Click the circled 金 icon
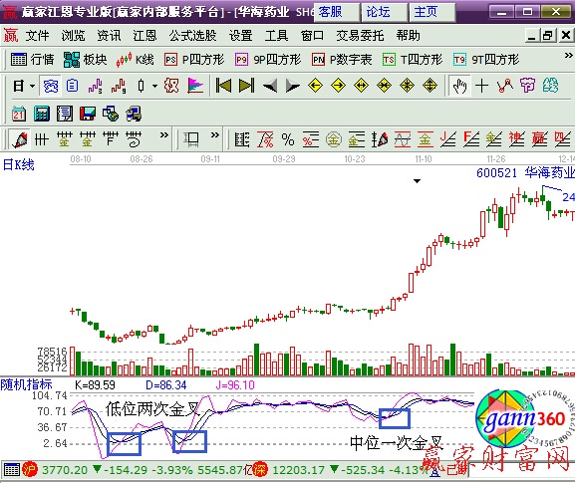Screen dimensions: 575x483 pyautogui.click(x=334, y=139)
